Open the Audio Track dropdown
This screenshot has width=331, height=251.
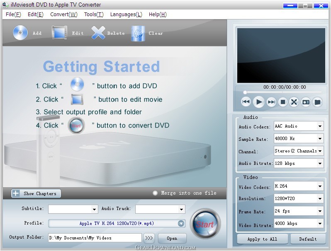181,209
